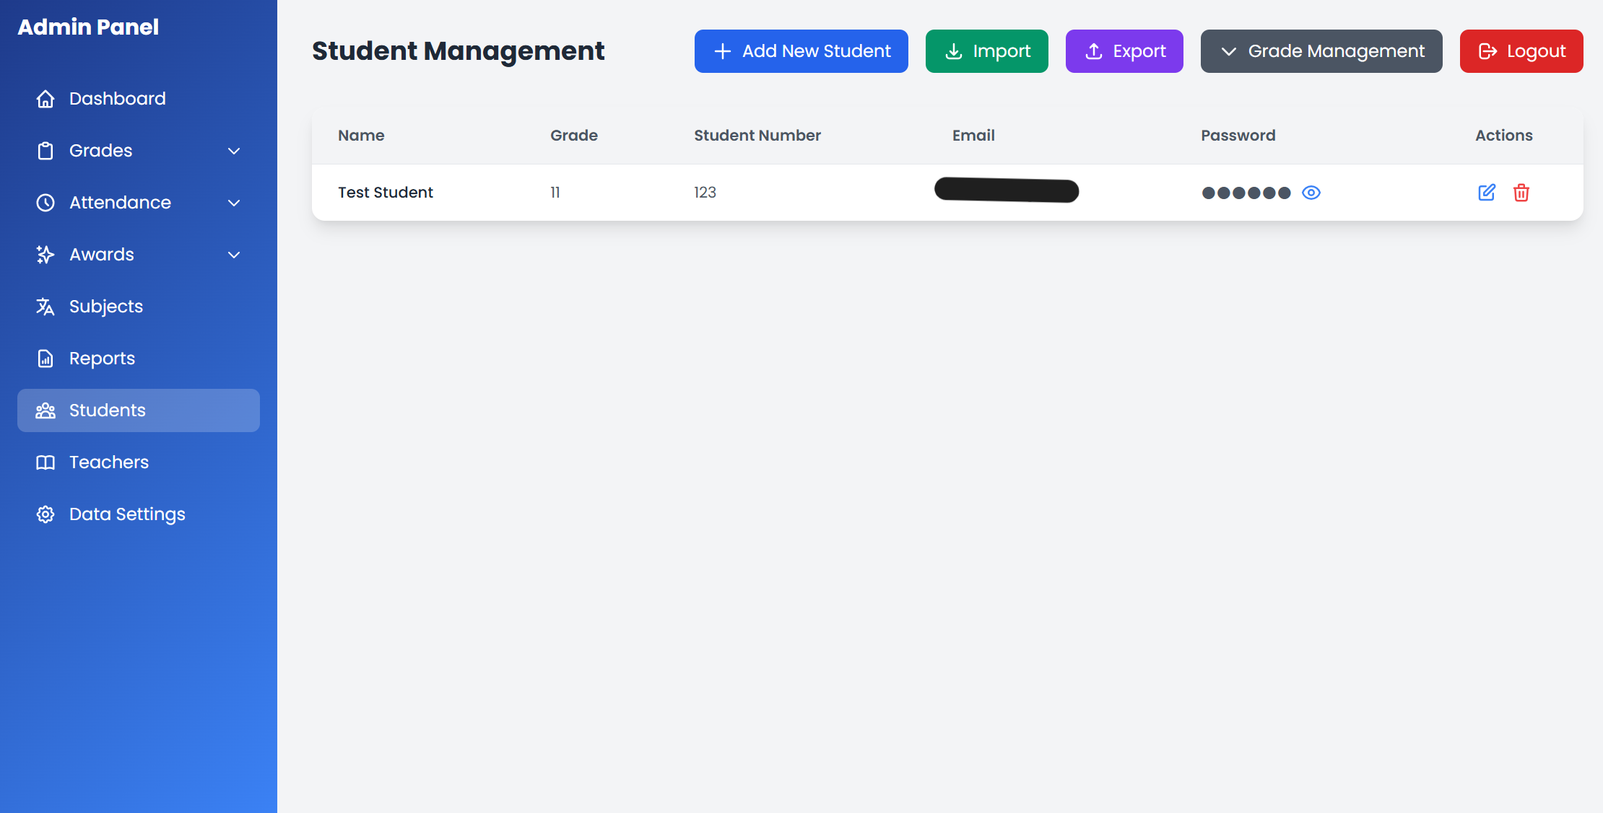Reveal Test Student password with eye icon
The height and width of the screenshot is (813, 1603).
[x=1311, y=193]
